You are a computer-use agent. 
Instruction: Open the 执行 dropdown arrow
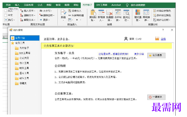14,20
